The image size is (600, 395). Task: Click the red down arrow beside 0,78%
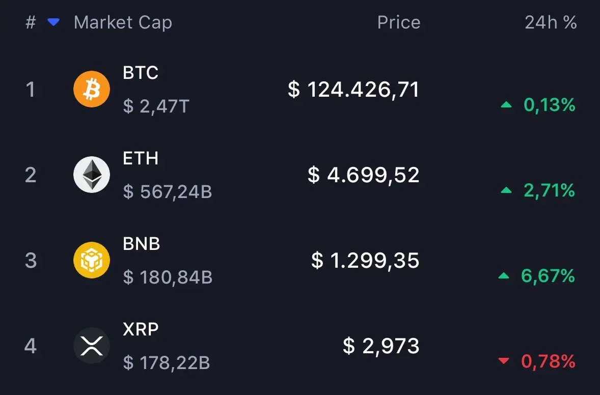pos(504,360)
